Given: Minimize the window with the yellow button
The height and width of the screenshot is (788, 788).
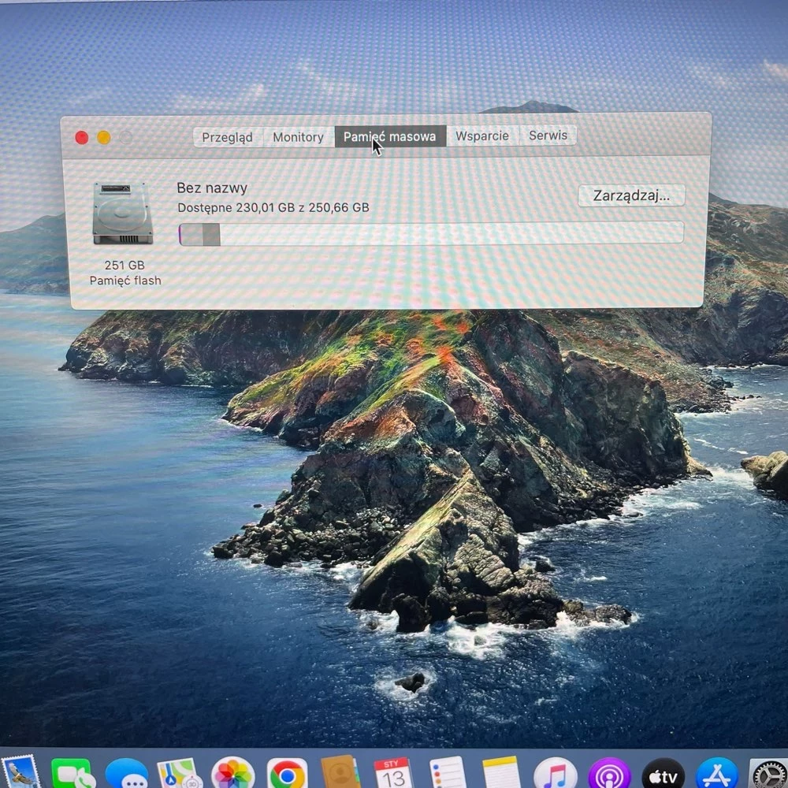Looking at the screenshot, I should [x=103, y=137].
